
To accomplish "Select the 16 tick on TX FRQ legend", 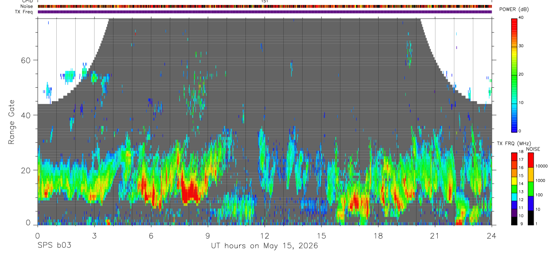I will [521, 168].
